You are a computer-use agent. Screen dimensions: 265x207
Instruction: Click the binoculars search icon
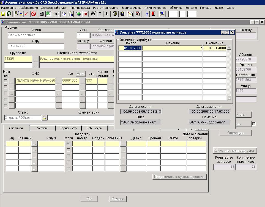(93, 13)
